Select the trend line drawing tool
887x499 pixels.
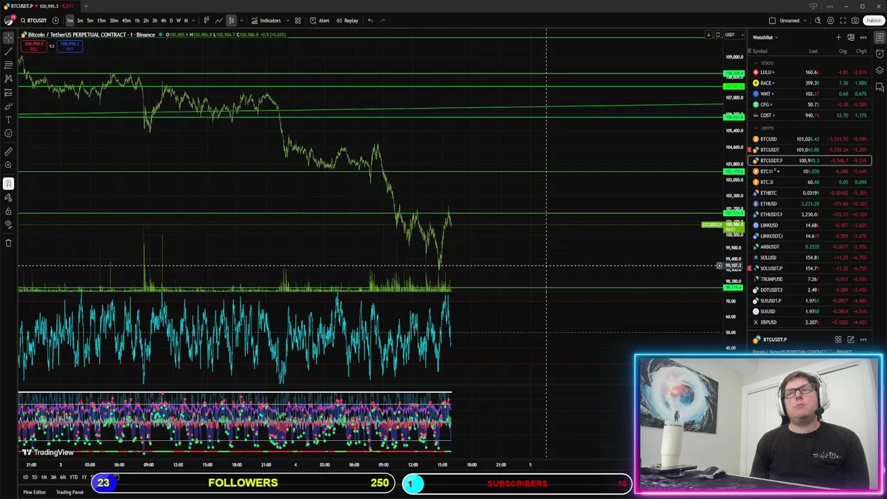click(8, 51)
